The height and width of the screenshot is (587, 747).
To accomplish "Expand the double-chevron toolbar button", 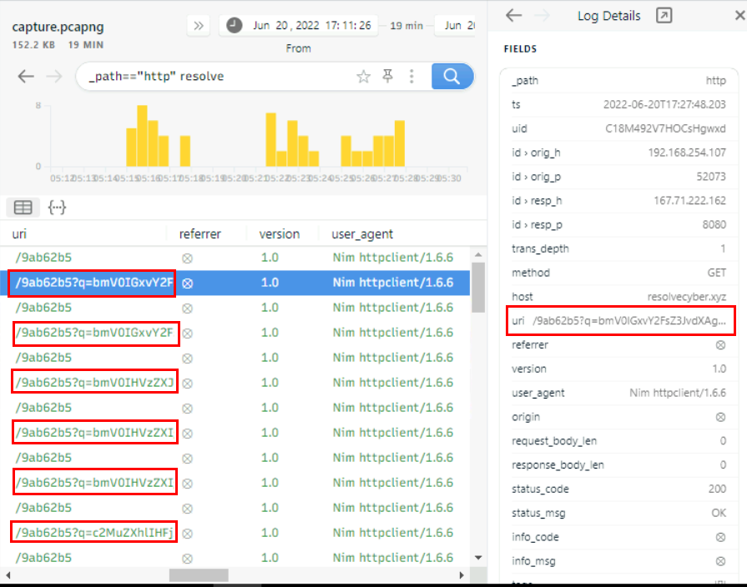I will coord(199,25).
